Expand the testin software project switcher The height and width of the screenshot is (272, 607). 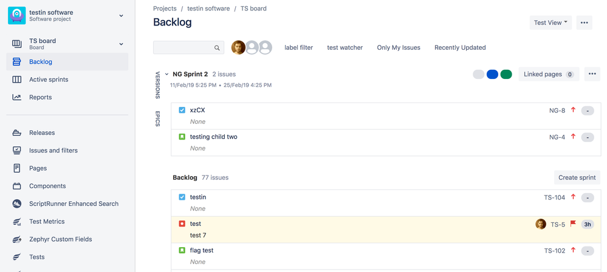(121, 16)
